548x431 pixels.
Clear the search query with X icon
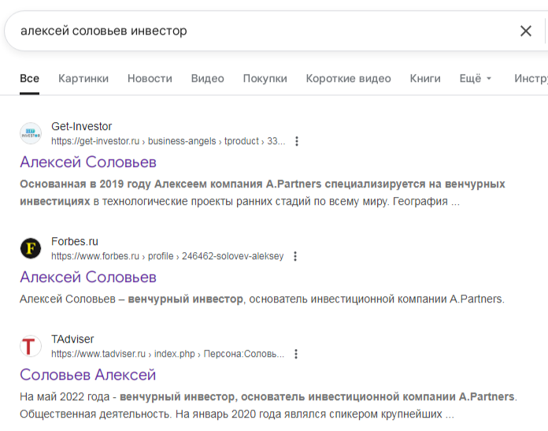[525, 31]
